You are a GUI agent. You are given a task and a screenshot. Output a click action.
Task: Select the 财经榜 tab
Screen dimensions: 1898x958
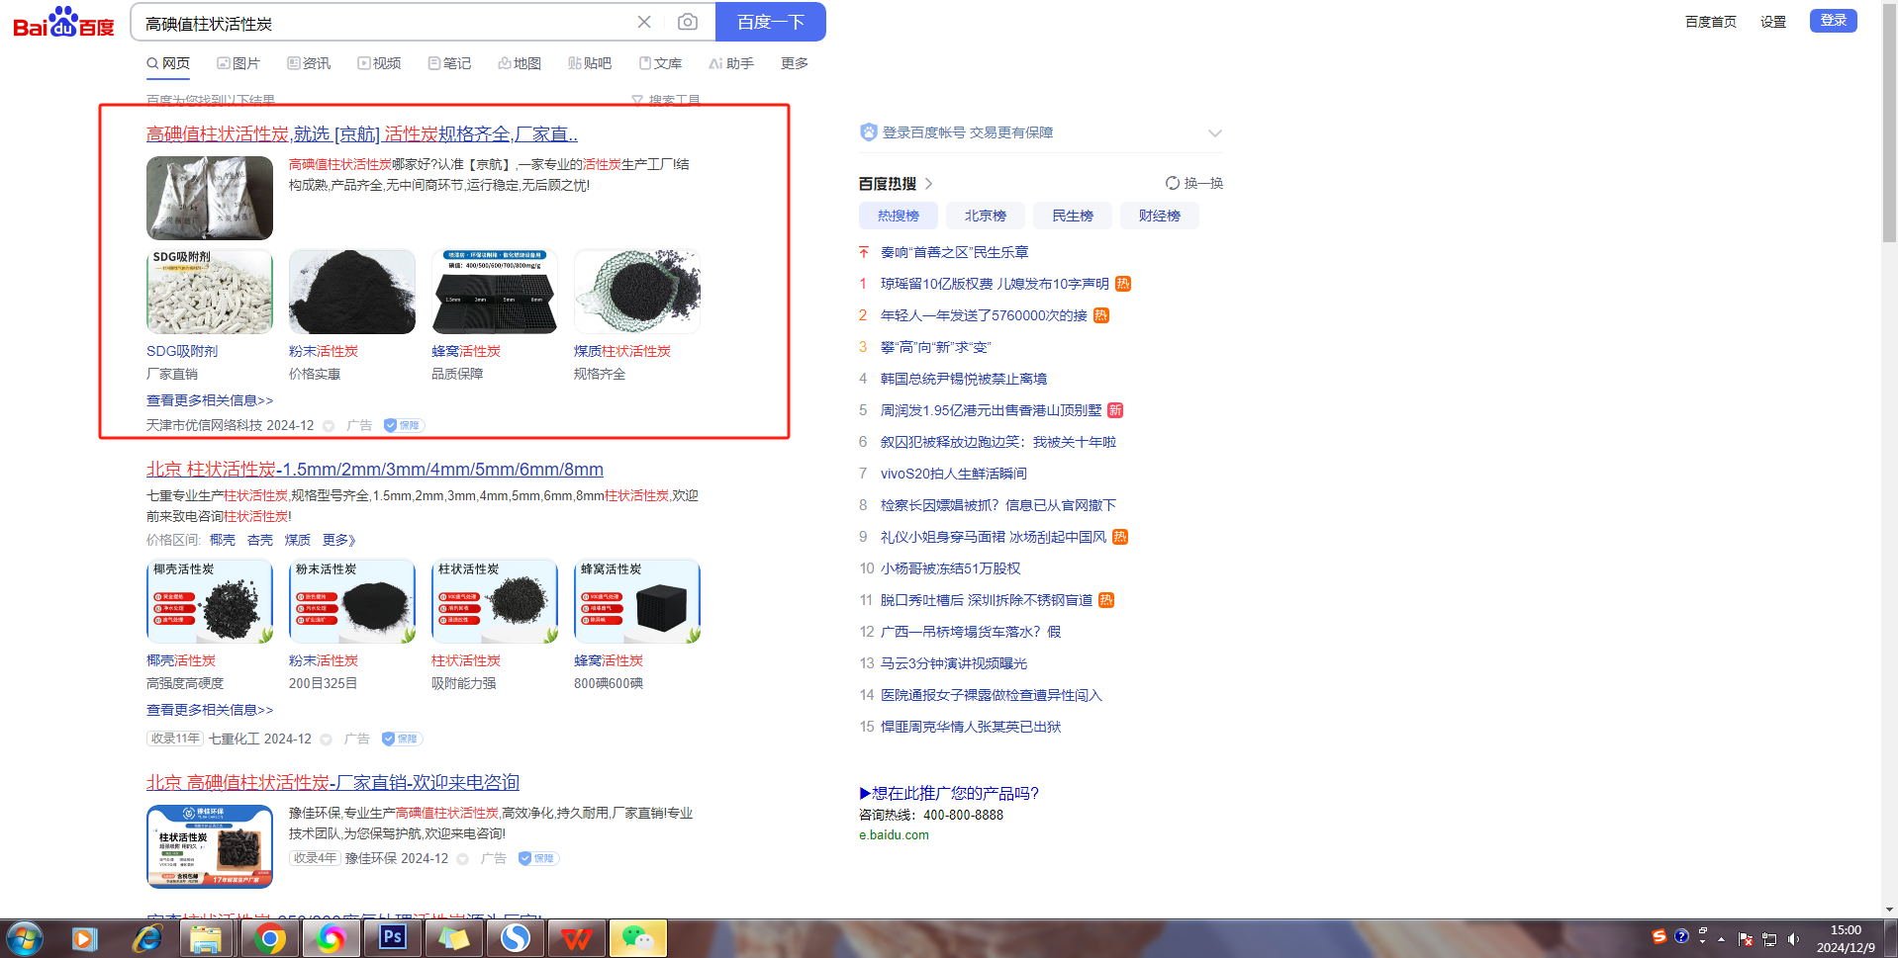1160,216
